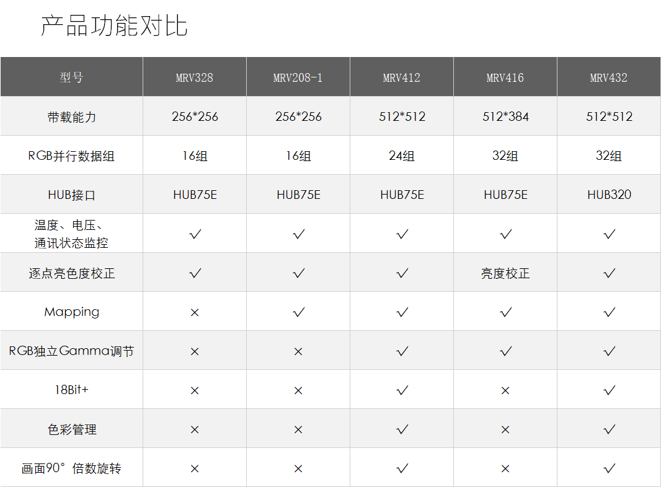This screenshot has width=661, height=487.
Task: Click the 状态监控 check under MRV416
Action: tap(506, 234)
